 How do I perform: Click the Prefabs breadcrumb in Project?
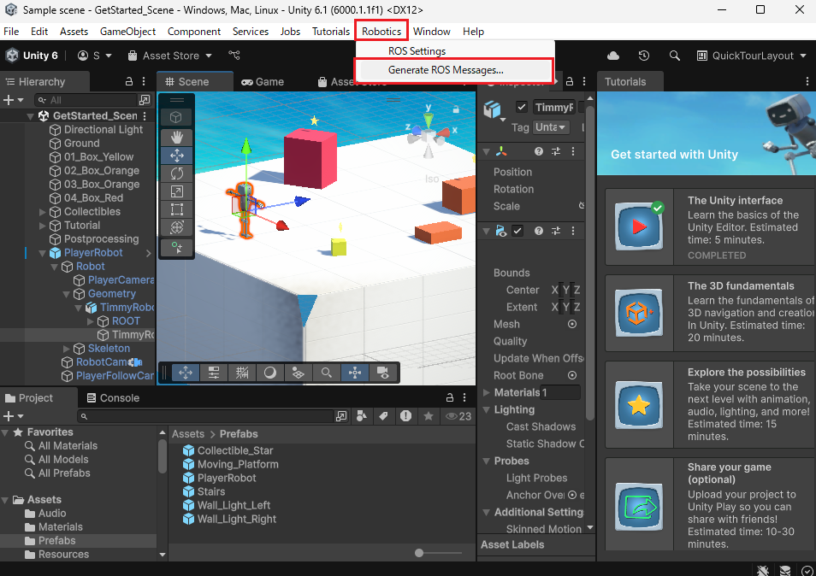tap(239, 433)
